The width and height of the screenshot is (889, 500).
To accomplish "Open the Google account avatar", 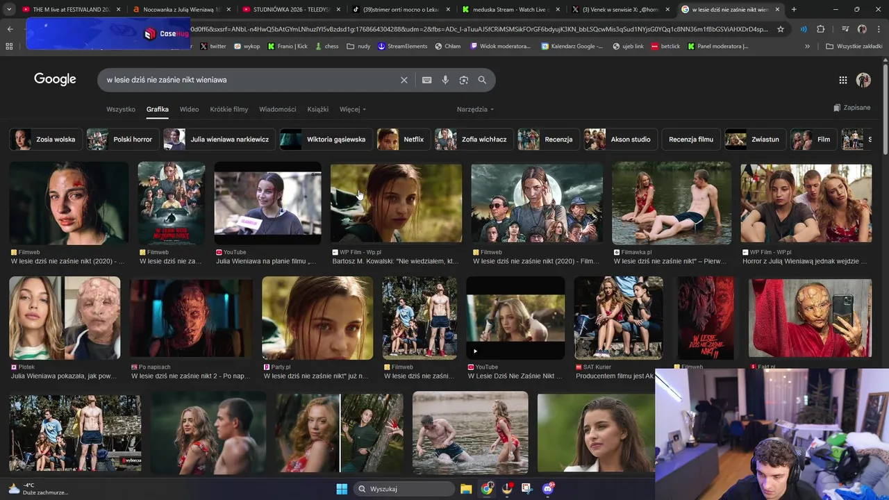I will click(863, 80).
